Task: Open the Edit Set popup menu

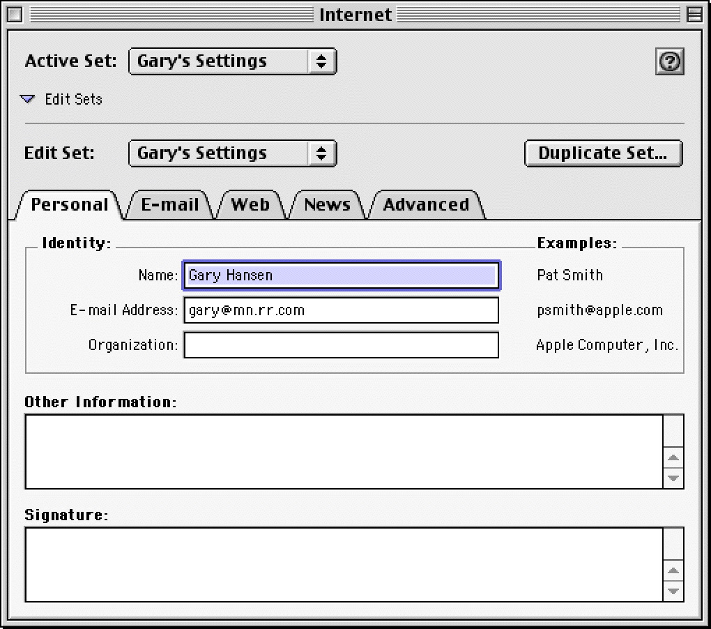Action: pyautogui.click(x=233, y=153)
